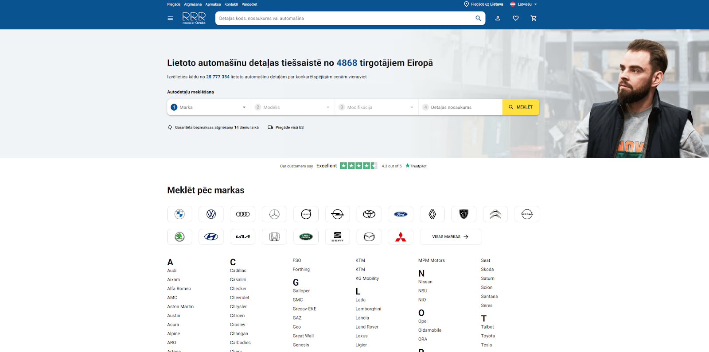The height and width of the screenshot is (352, 709).
Task: Select the Peugeot brand logo
Action: pyautogui.click(x=464, y=214)
